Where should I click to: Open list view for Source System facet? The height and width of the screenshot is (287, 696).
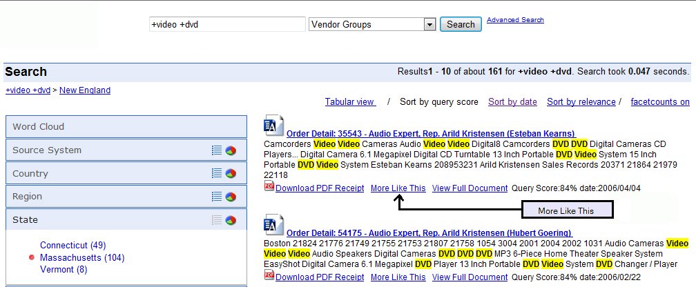point(217,150)
